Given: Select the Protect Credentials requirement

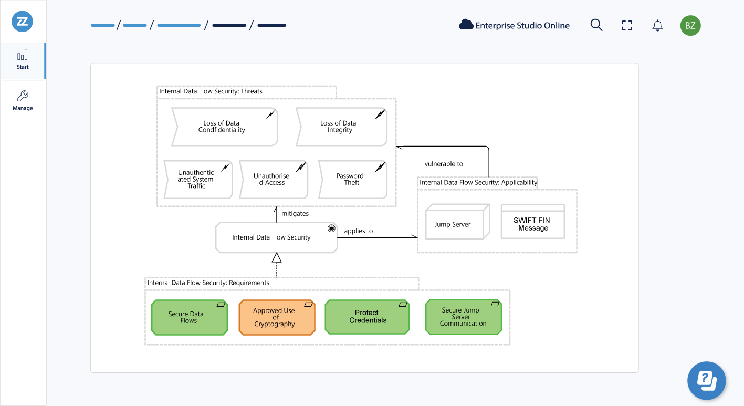Looking at the screenshot, I should 367,317.
